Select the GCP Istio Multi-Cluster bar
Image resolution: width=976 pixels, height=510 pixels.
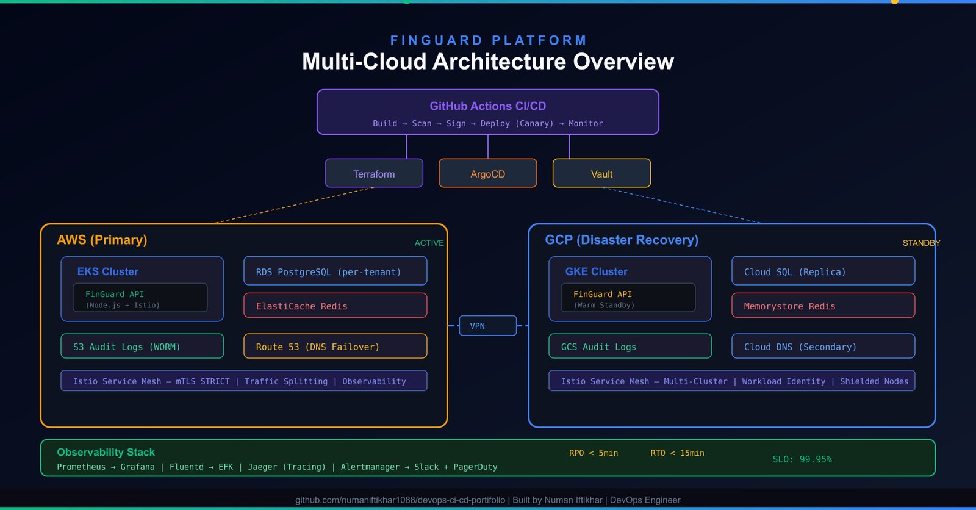732,381
